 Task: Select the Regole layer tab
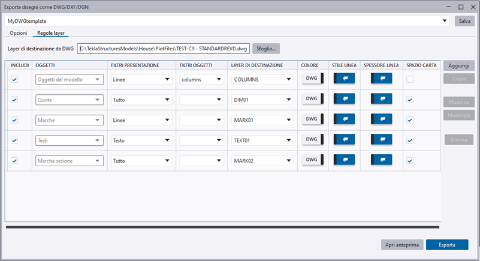pyautogui.click(x=51, y=33)
